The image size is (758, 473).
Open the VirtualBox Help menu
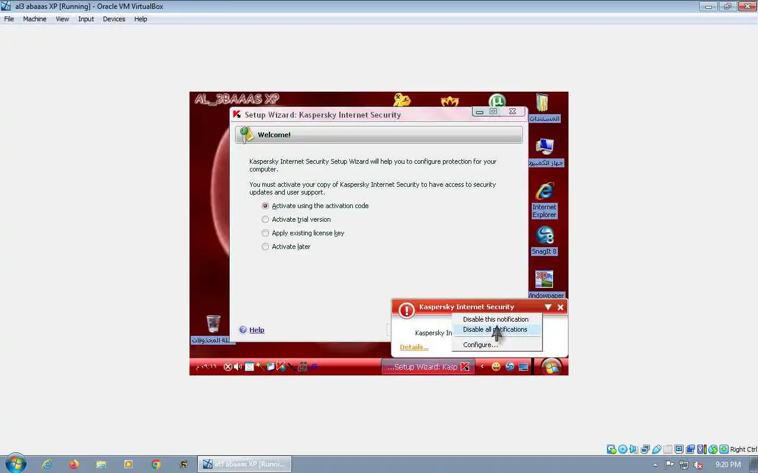[x=140, y=19]
